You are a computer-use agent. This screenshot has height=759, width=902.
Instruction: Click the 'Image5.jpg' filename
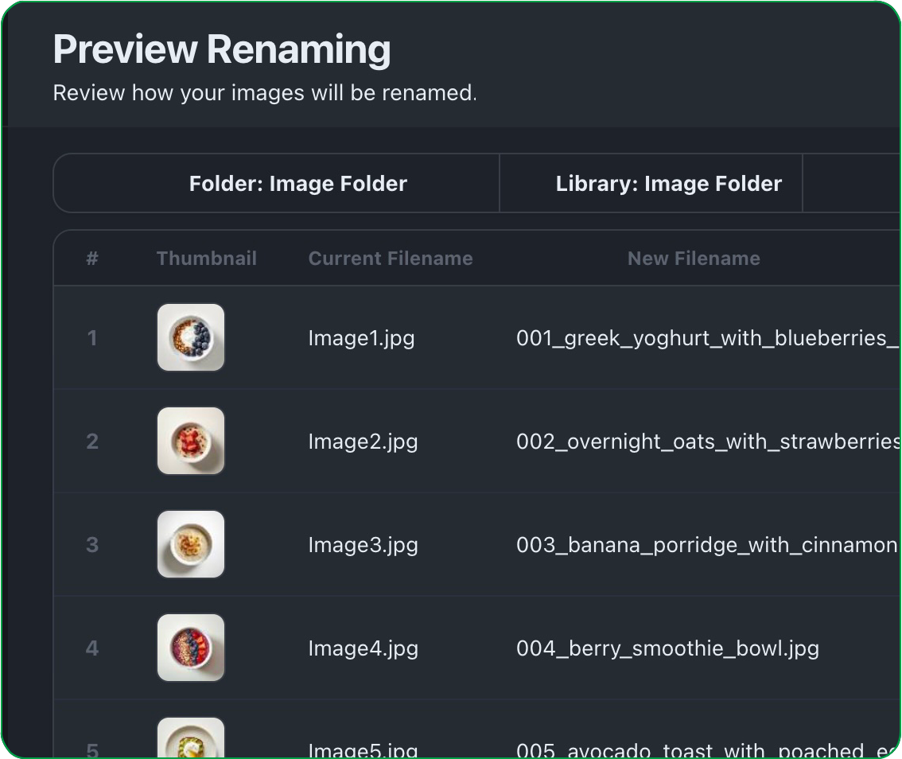click(363, 749)
